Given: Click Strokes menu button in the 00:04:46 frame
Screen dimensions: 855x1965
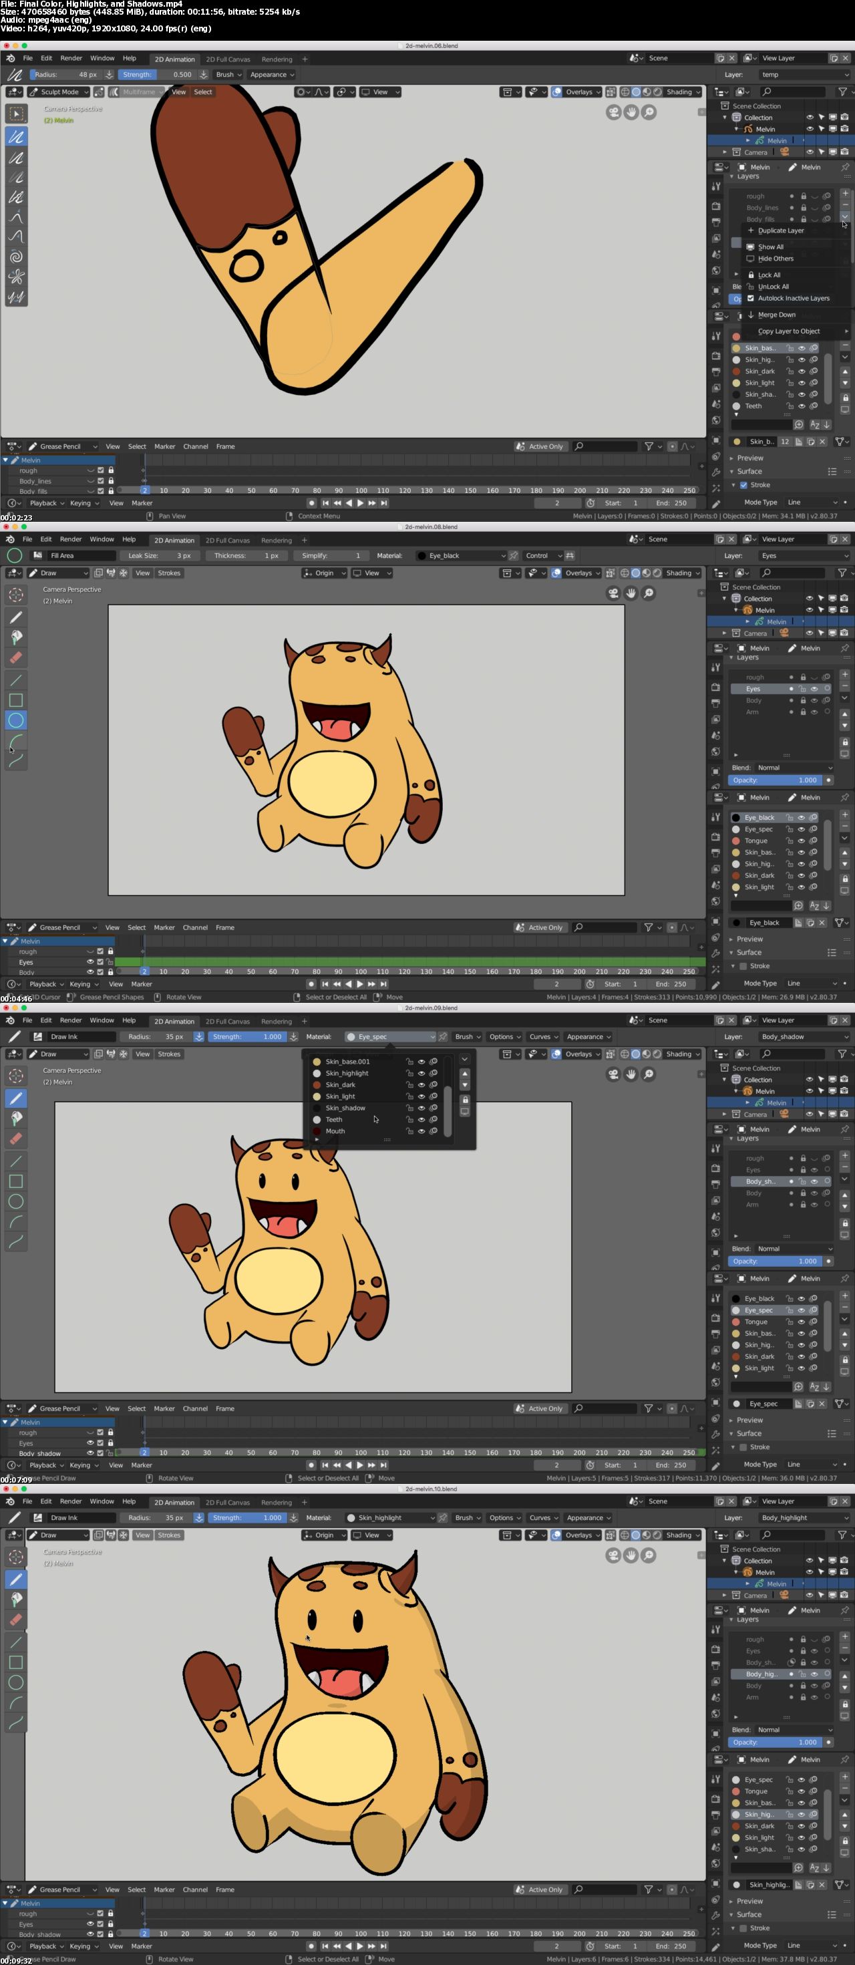Looking at the screenshot, I should [x=169, y=573].
